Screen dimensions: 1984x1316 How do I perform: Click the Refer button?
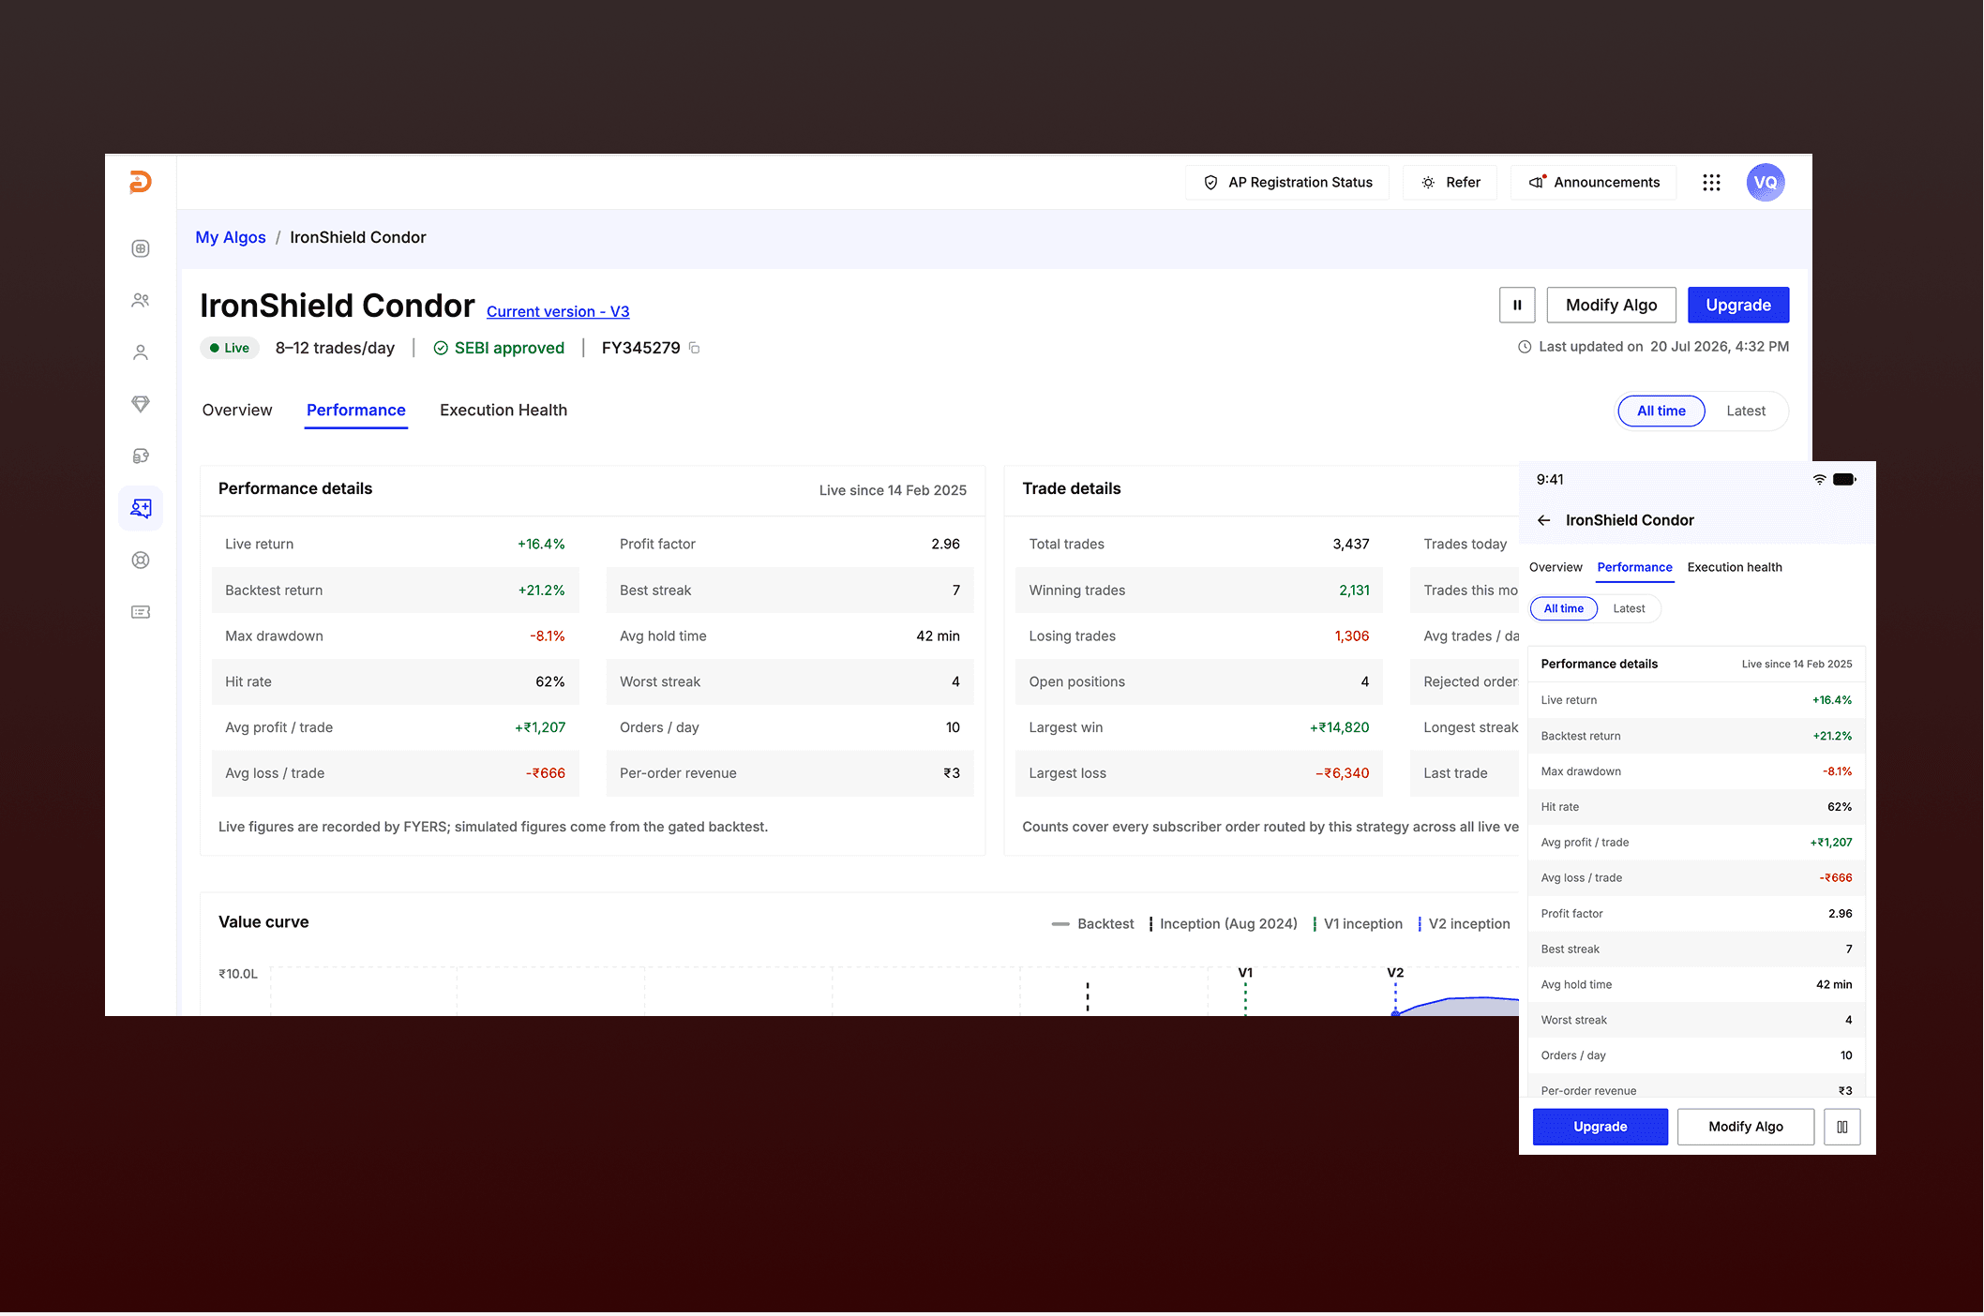(x=1450, y=183)
